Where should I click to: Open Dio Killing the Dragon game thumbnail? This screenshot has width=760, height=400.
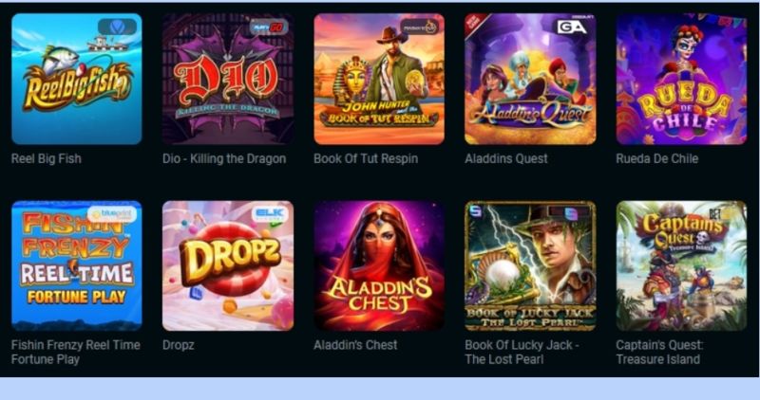pyautogui.click(x=228, y=79)
